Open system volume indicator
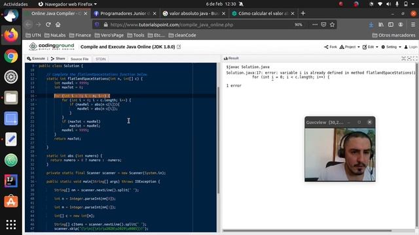 (388, 4)
